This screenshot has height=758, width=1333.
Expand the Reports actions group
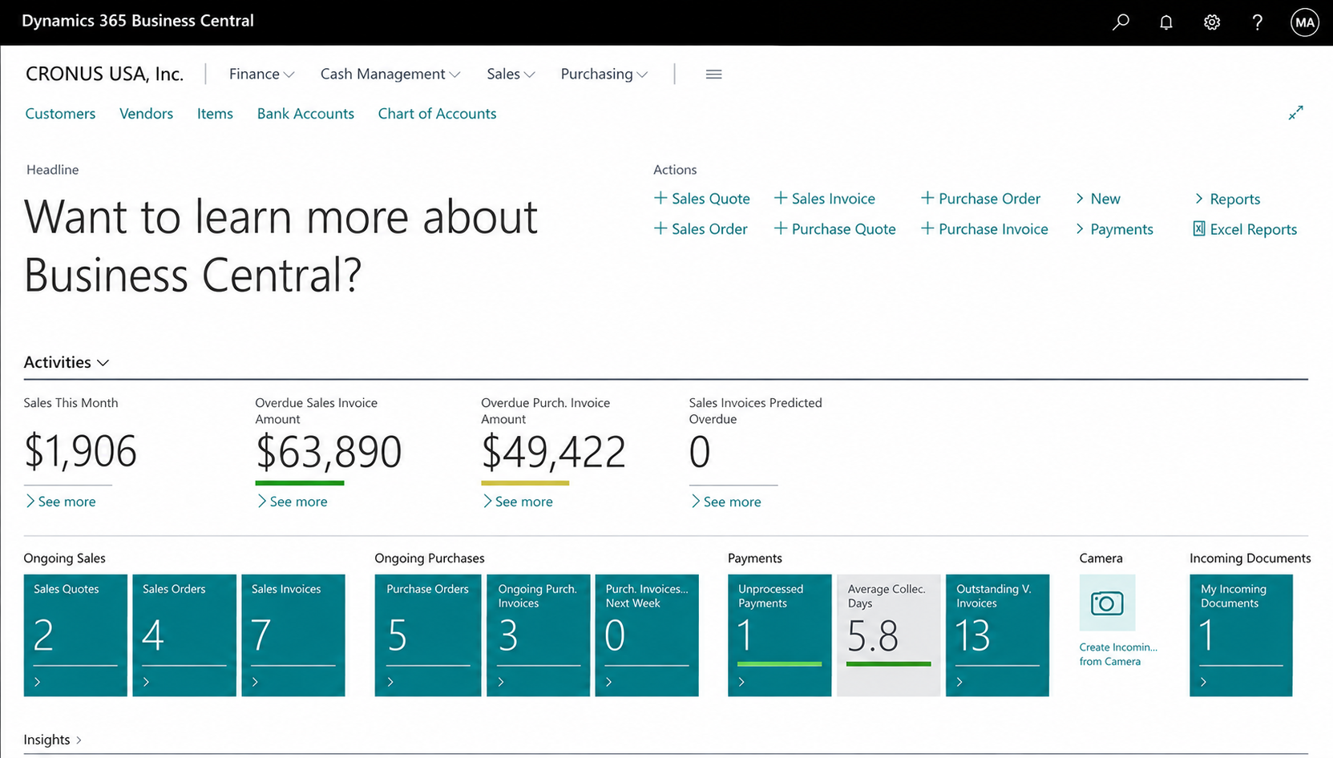(1226, 199)
